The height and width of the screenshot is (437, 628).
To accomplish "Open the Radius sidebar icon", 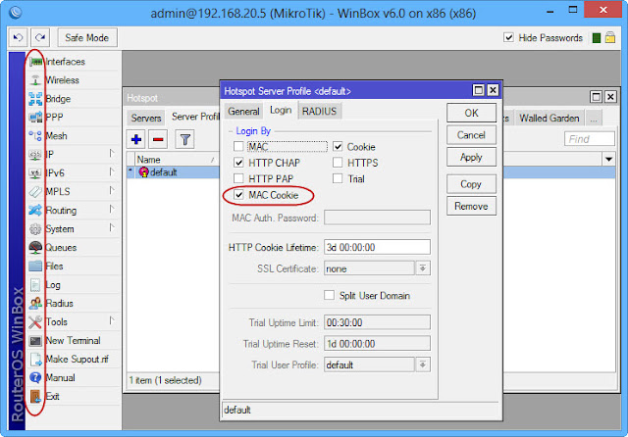I will (x=35, y=303).
